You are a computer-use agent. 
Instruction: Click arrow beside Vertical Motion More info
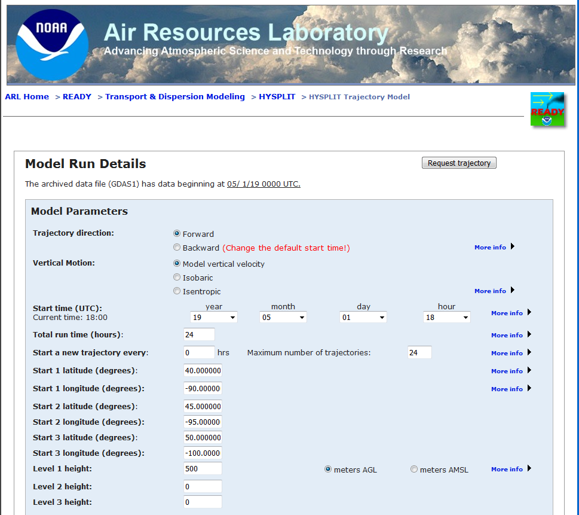[513, 290]
